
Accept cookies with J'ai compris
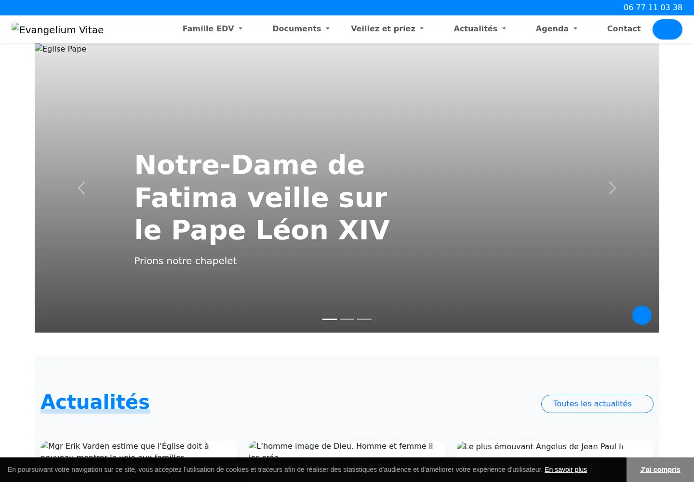click(660, 469)
